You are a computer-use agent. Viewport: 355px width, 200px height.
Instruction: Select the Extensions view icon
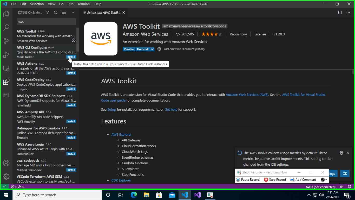click(x=6, y=82)
